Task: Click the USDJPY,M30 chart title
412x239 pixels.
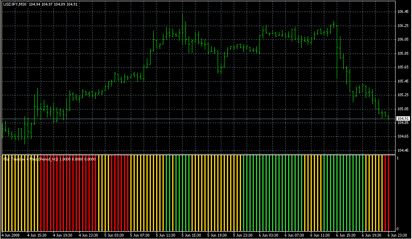Action: [15, 4]
